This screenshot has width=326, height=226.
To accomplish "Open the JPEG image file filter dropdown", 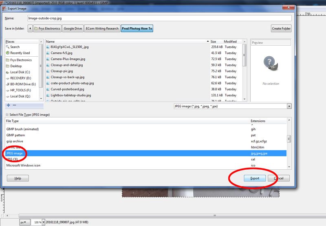I will 233,106.
